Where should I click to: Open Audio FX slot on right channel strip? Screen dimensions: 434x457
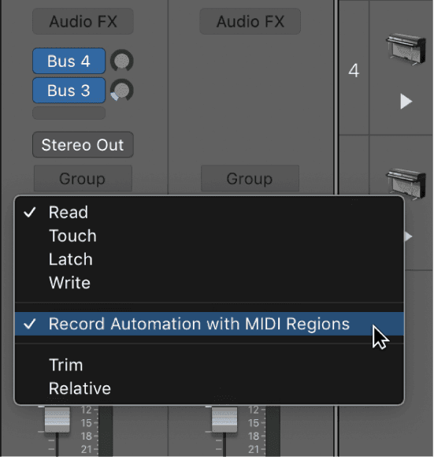click(250, 21)
